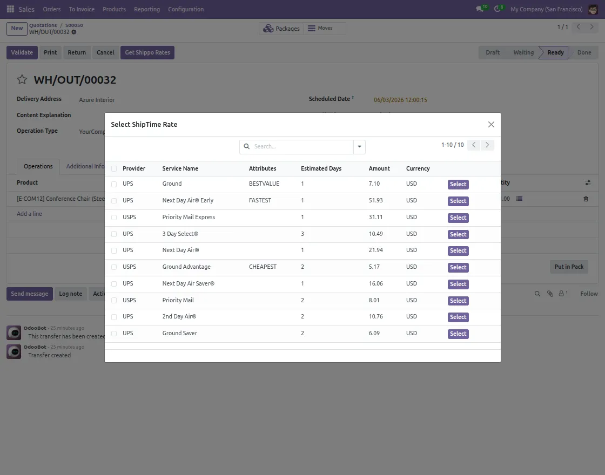Select the UPS Ground rate
This screenshot has width=605, height=475.
pyautogui.click(x=458, y=184)
